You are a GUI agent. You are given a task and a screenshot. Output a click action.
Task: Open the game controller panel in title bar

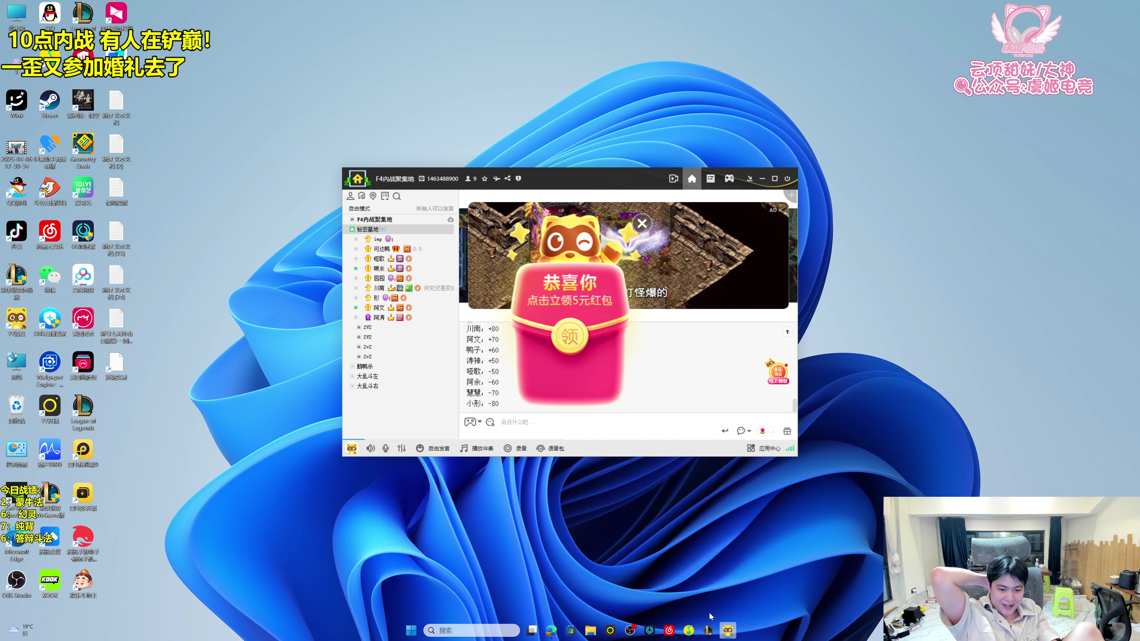pos(729,178)
